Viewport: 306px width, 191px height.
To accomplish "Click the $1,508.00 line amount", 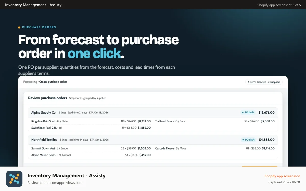I will [144, 148].
